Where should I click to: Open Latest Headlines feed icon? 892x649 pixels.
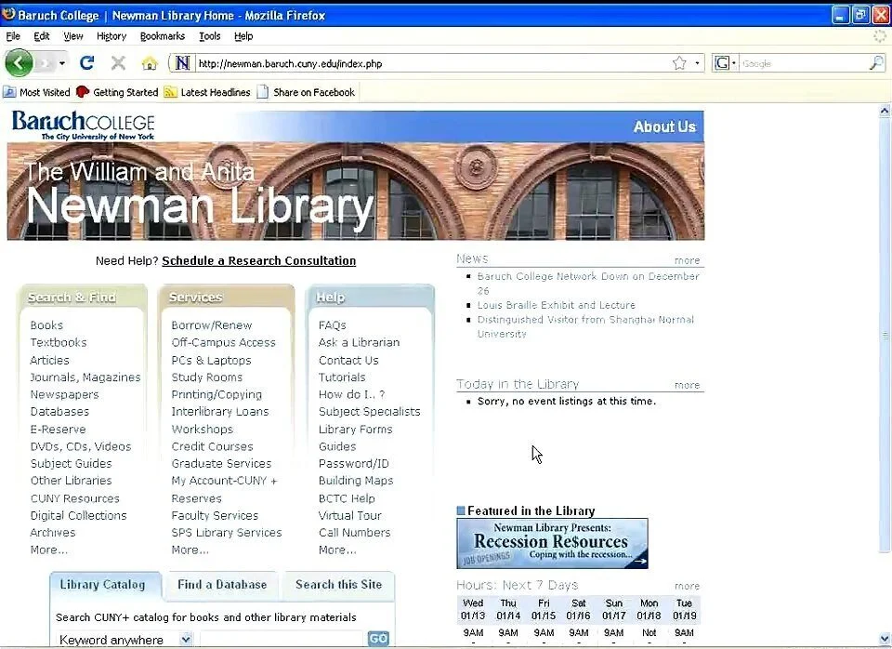170,92
